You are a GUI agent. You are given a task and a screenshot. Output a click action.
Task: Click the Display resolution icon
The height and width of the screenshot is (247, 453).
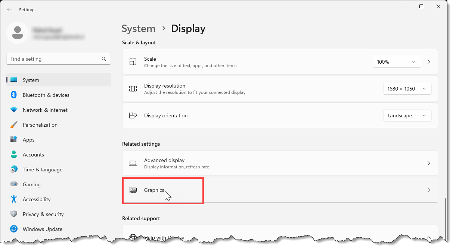pyautogui.click(x=133, y=89)
